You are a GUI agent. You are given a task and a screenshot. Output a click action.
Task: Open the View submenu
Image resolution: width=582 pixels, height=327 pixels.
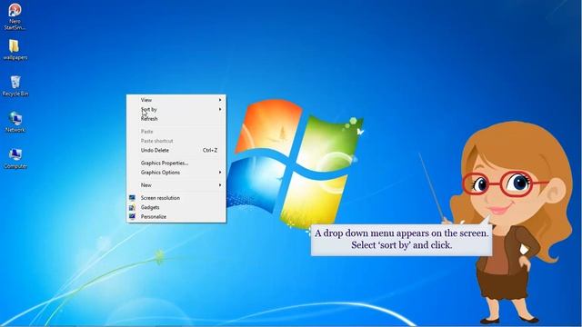(x=176, y=100)
